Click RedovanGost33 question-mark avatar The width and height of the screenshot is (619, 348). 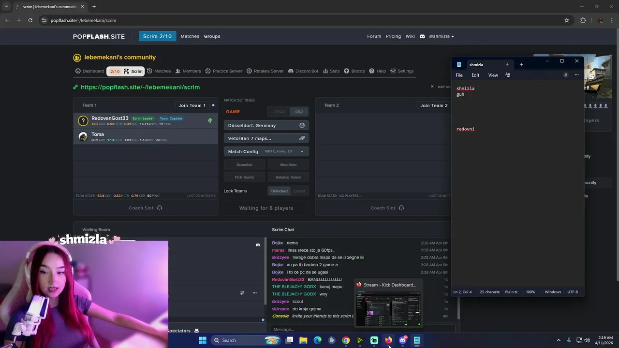[x=83, y=121]
